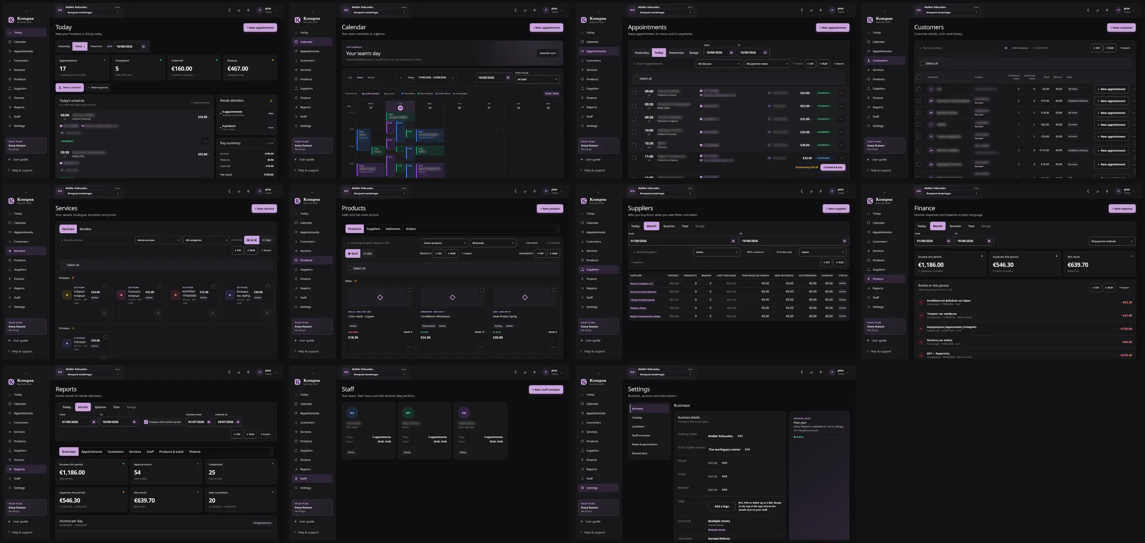Open the To date calendar icon on Appointments screen
Viewport: 1145px width, 543px height.
click(766, 52)
